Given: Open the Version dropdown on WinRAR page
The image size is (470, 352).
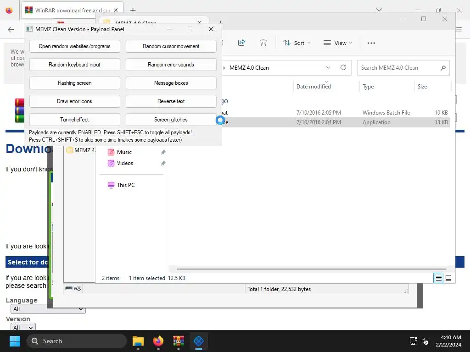Looking at the screenshot, I should 23,327.
